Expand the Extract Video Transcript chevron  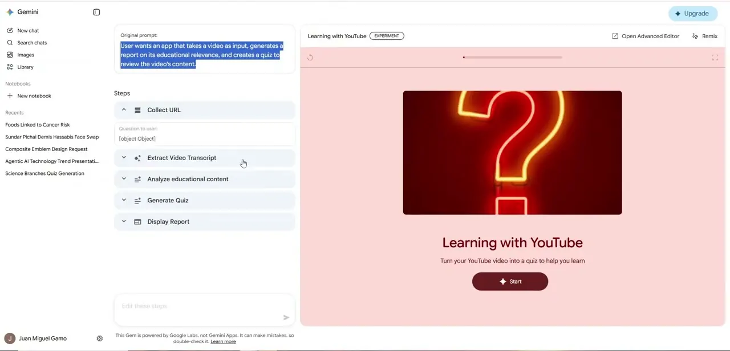tap(124, 158)
